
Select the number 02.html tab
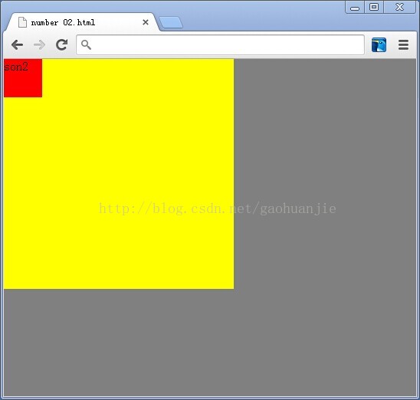(x=82, y=22)
